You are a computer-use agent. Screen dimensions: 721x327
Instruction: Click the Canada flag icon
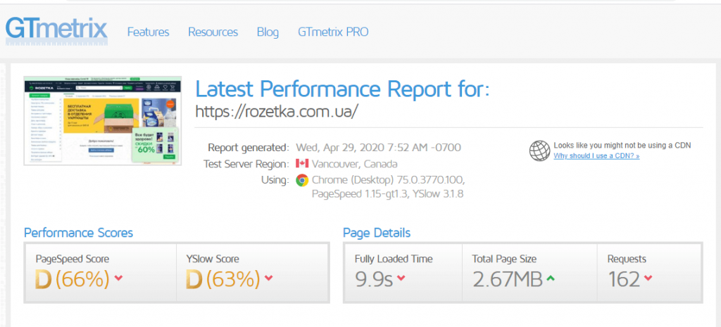click(x=302, y=163)
